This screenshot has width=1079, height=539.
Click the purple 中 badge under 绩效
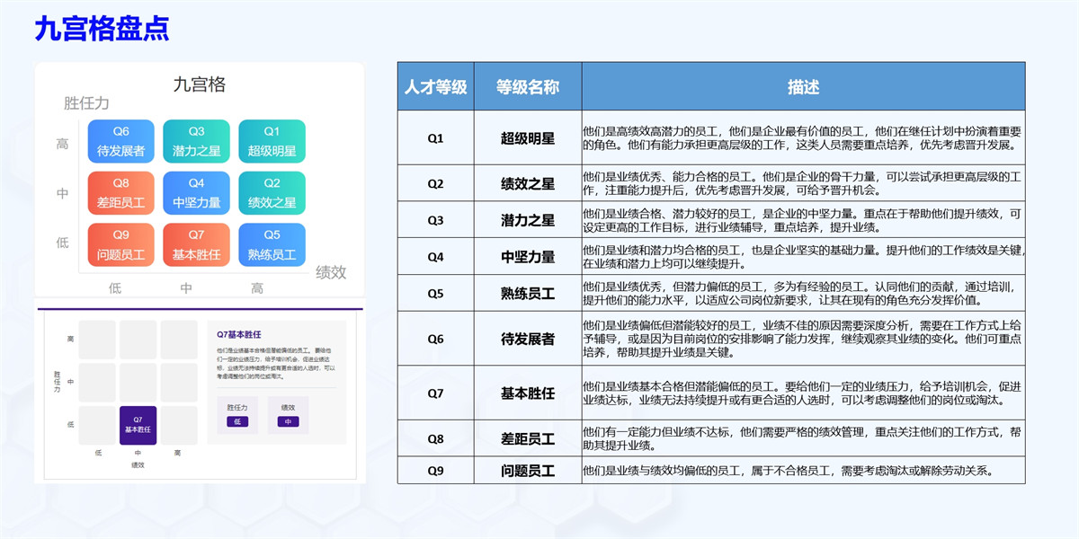tap(288, 421)
